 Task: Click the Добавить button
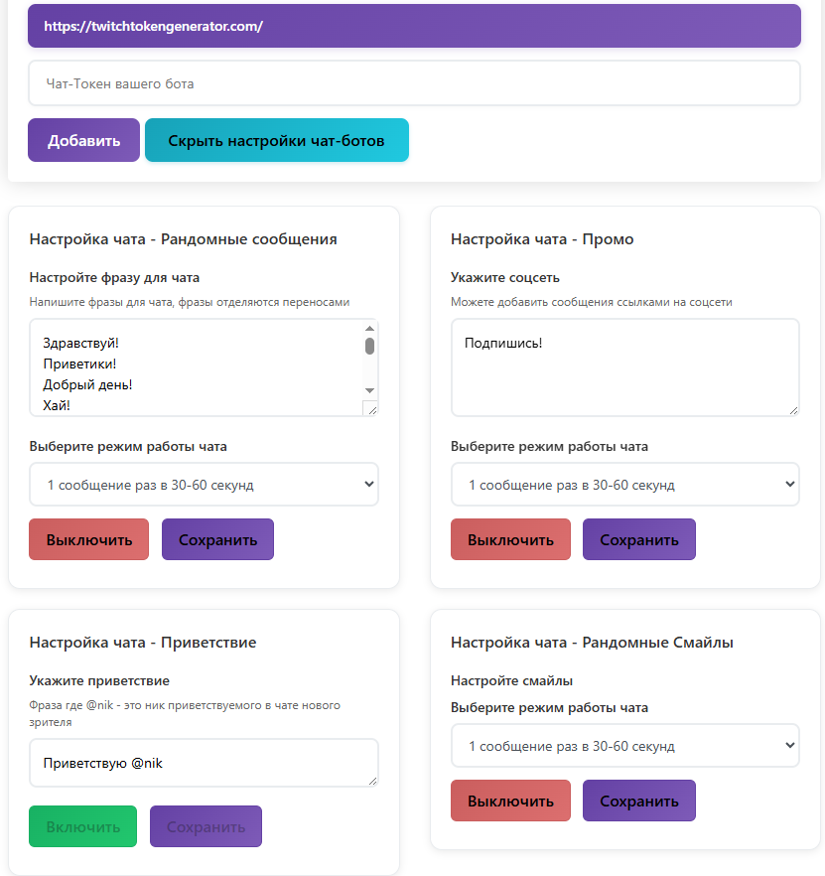pos(83,140)
